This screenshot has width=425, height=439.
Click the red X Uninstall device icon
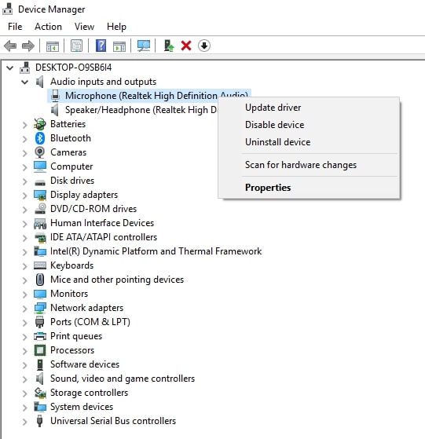186,46
